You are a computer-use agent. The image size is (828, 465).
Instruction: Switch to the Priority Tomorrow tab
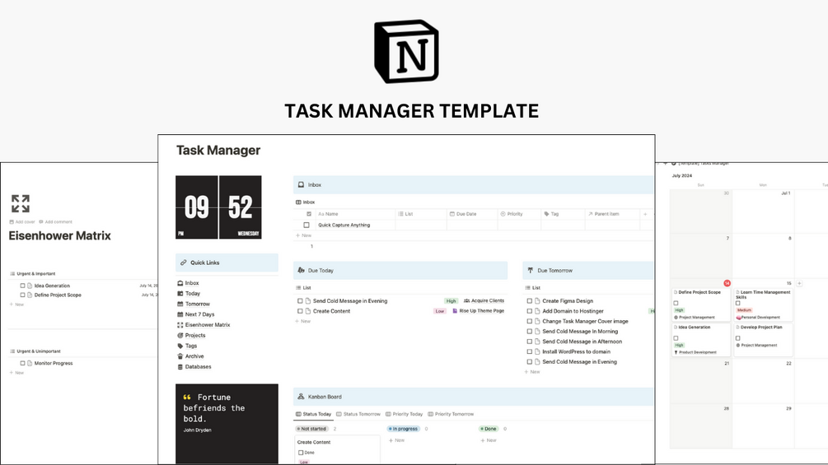pos(451,414)
